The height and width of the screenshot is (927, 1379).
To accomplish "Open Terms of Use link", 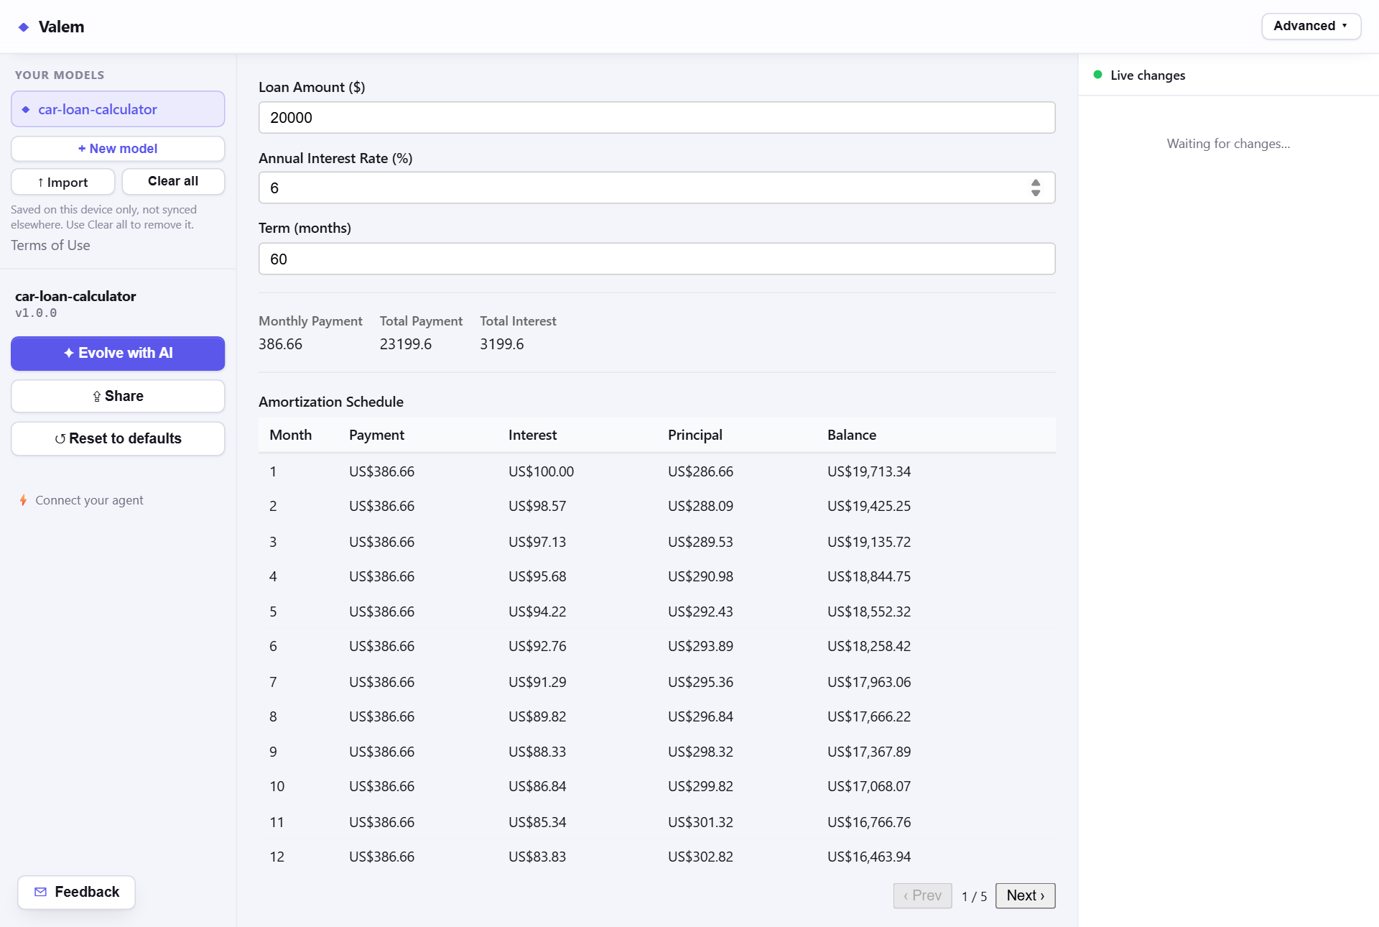I will pyautogui.click(x=50, y=246).
